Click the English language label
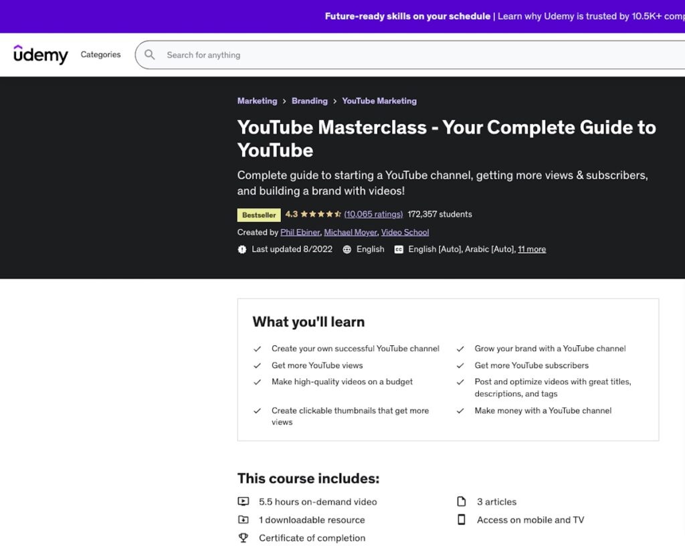Screen dimensions: 685x552 (371, 249)
